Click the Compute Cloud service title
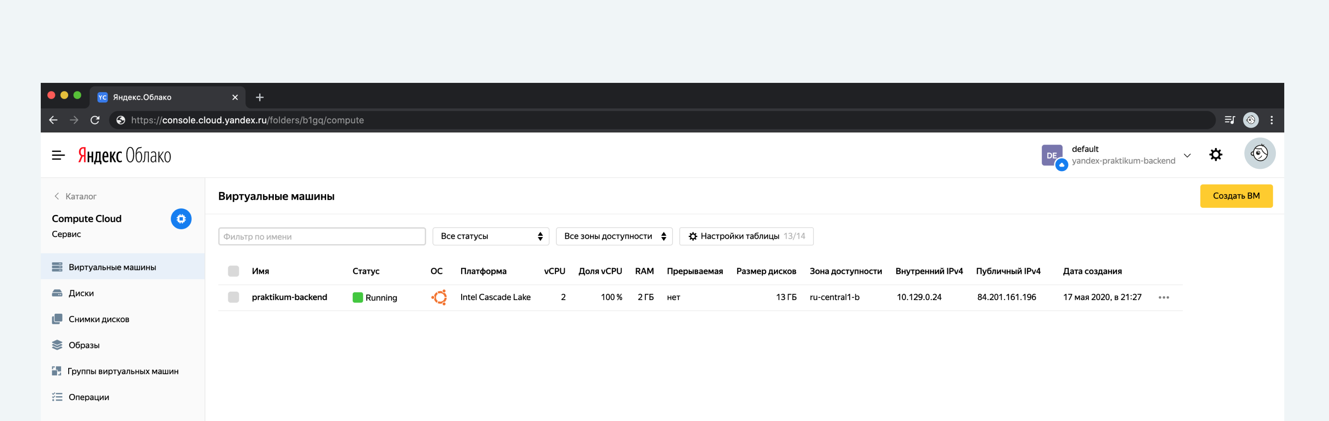This screenshot has width=1329, height=421. [x=87, y=219]
